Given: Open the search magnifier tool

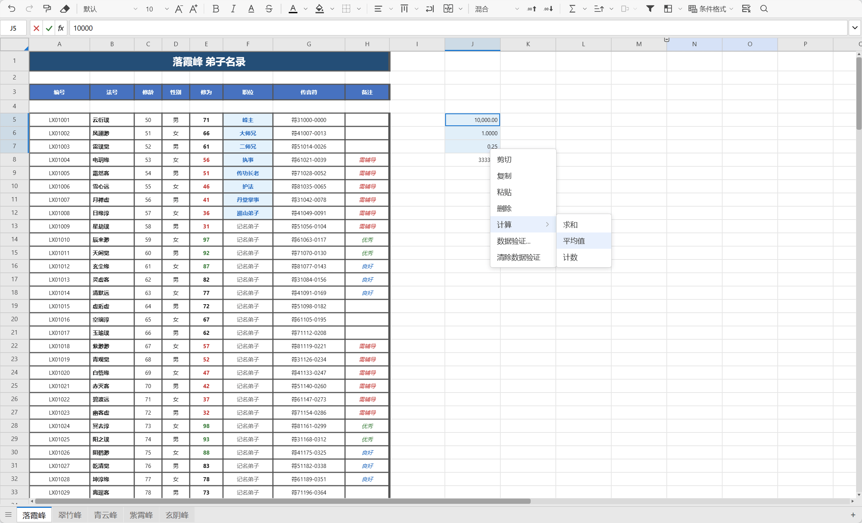Looking at the screenshot, I should [x=764, y=9].
